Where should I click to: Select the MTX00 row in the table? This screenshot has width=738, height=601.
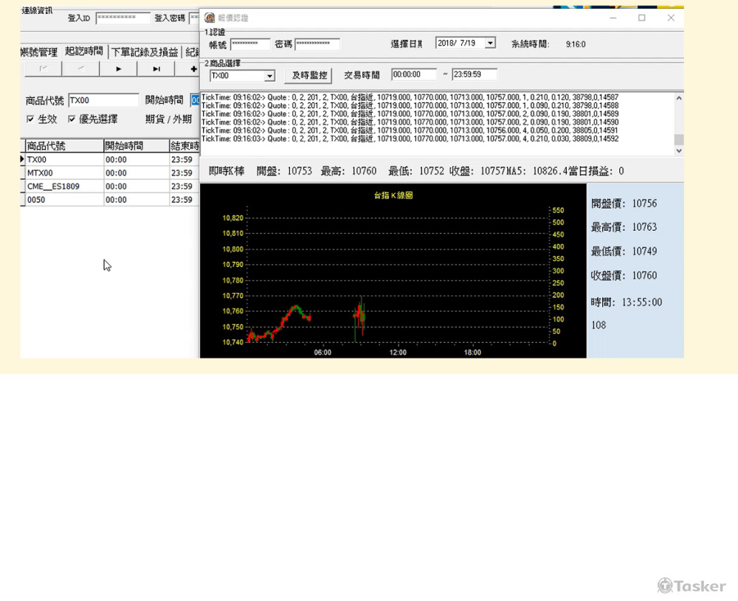[63, 173]
